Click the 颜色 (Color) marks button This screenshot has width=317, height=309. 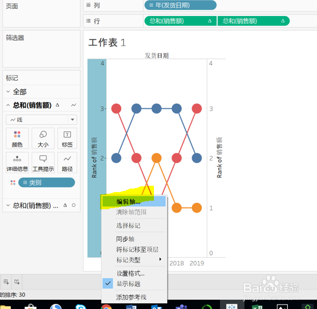[x=17, y=139]
